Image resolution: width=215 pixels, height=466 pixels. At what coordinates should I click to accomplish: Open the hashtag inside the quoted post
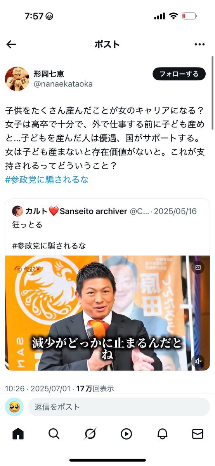pos(49,246)
